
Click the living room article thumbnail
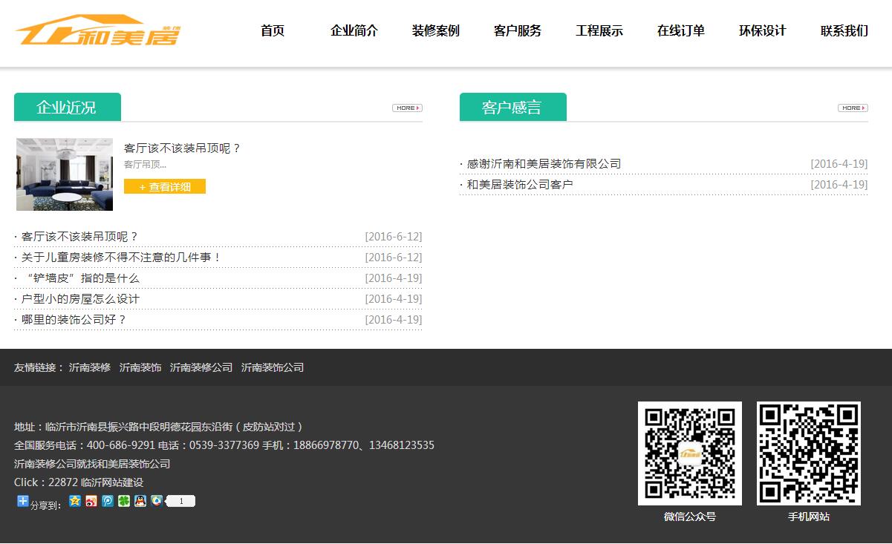click(x=65, y=174)
